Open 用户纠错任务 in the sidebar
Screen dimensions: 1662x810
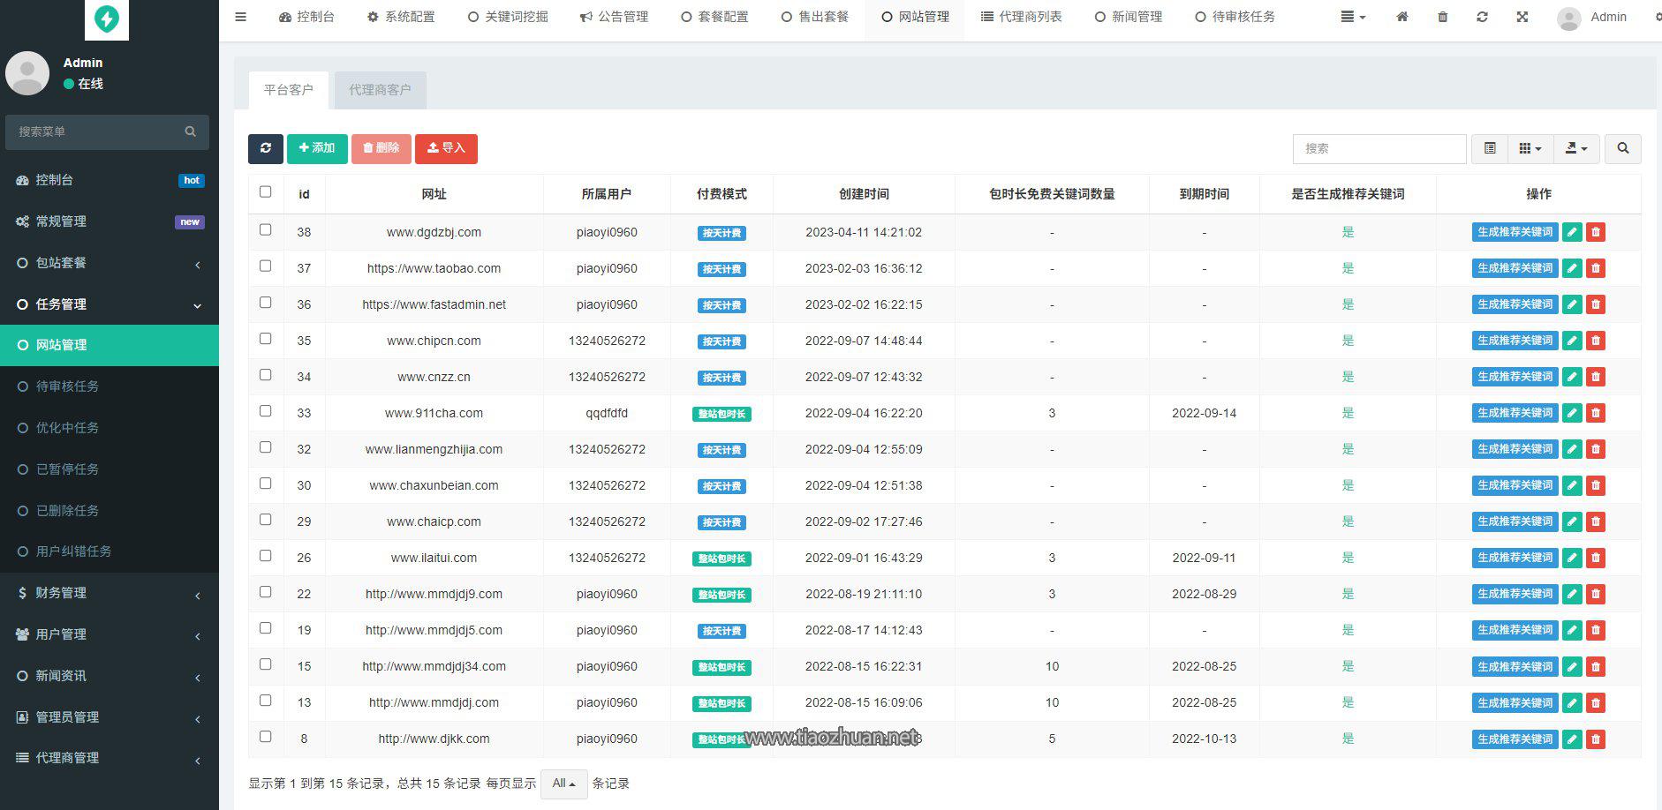[x=110, y=551]
